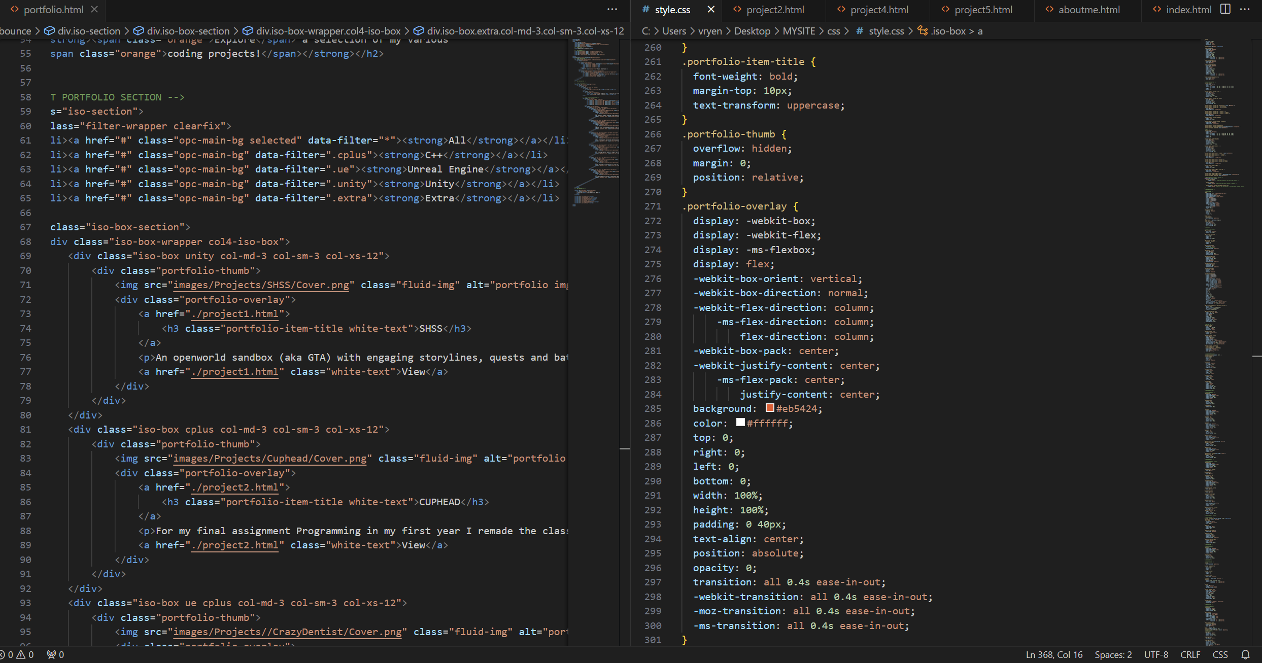Image resolution: width=1262 pixels, height=663 pixels.
Task: Follow the CrazyDentist/Cover.png image link
Action: (287, 632)
